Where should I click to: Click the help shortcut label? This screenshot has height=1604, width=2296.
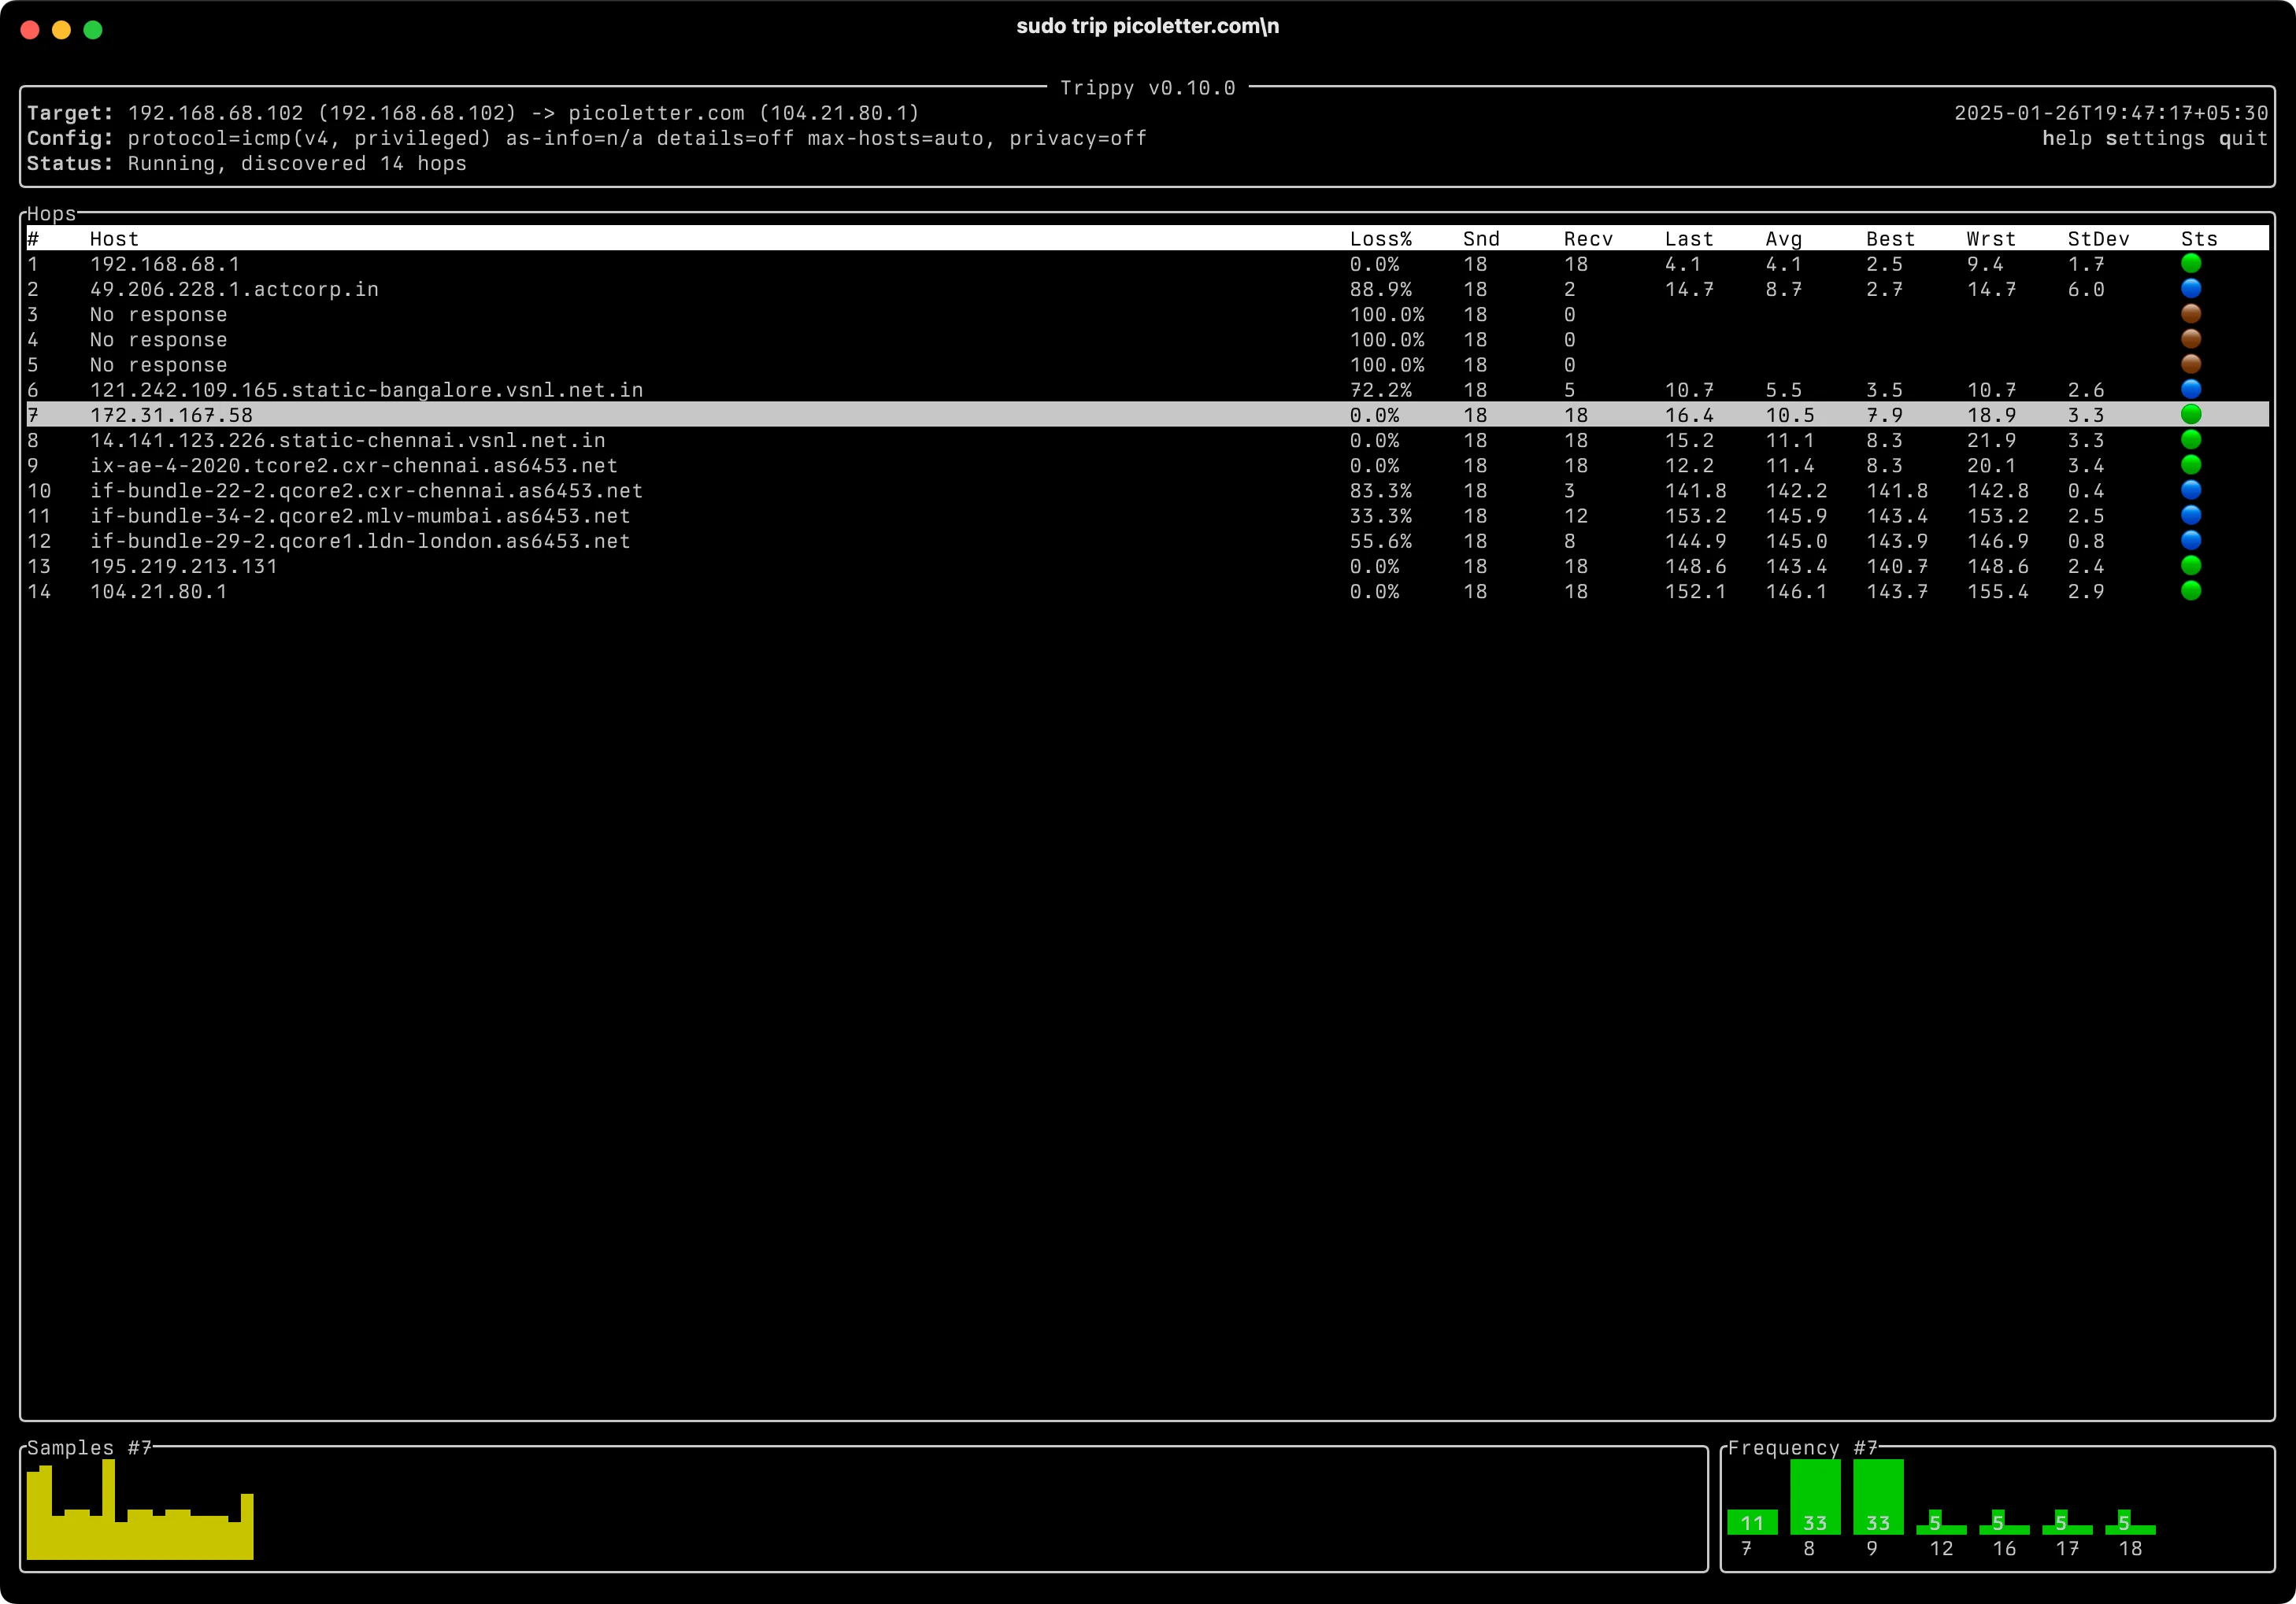[x=2067, y=139]
